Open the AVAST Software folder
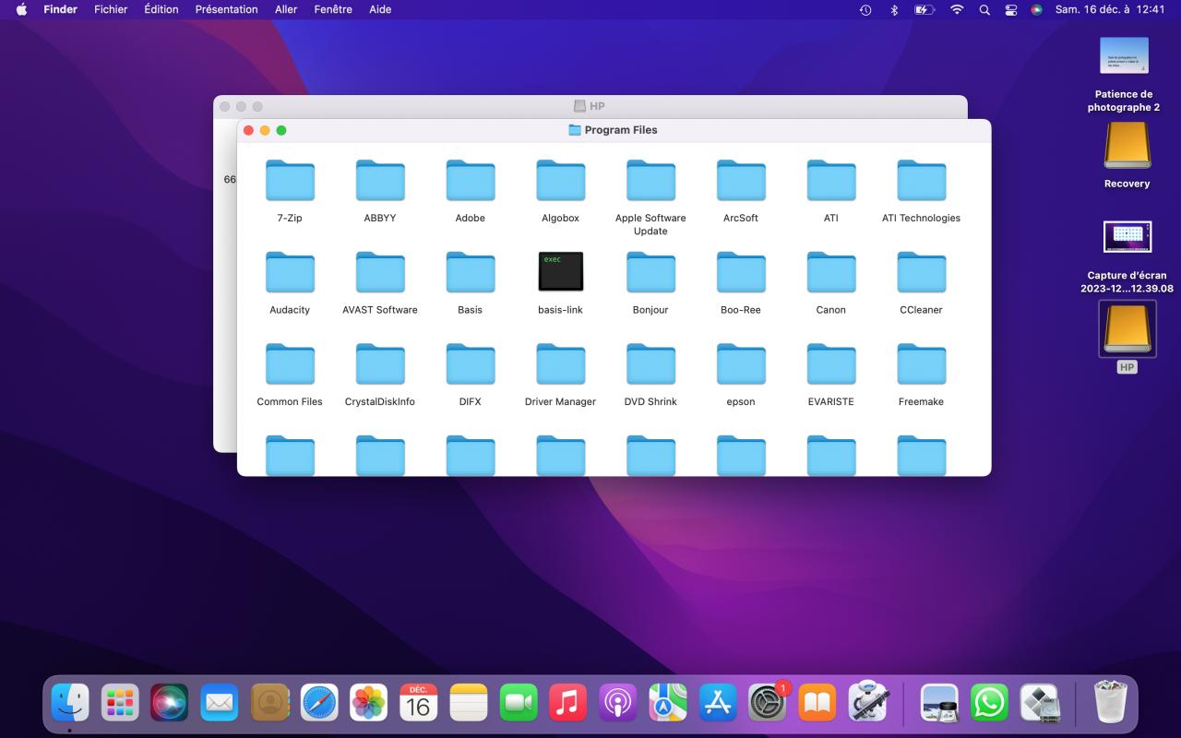 coord(380,272)
